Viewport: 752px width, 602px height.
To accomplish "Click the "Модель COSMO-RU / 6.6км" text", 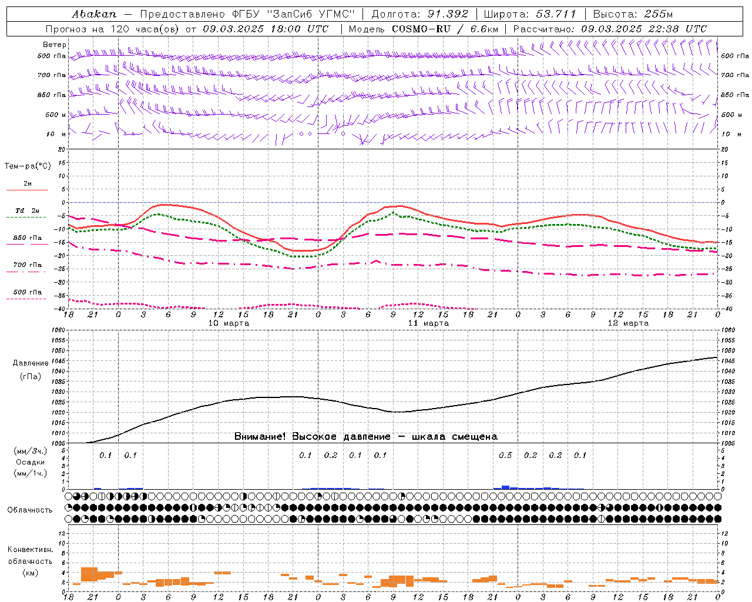I will point(423,29).
